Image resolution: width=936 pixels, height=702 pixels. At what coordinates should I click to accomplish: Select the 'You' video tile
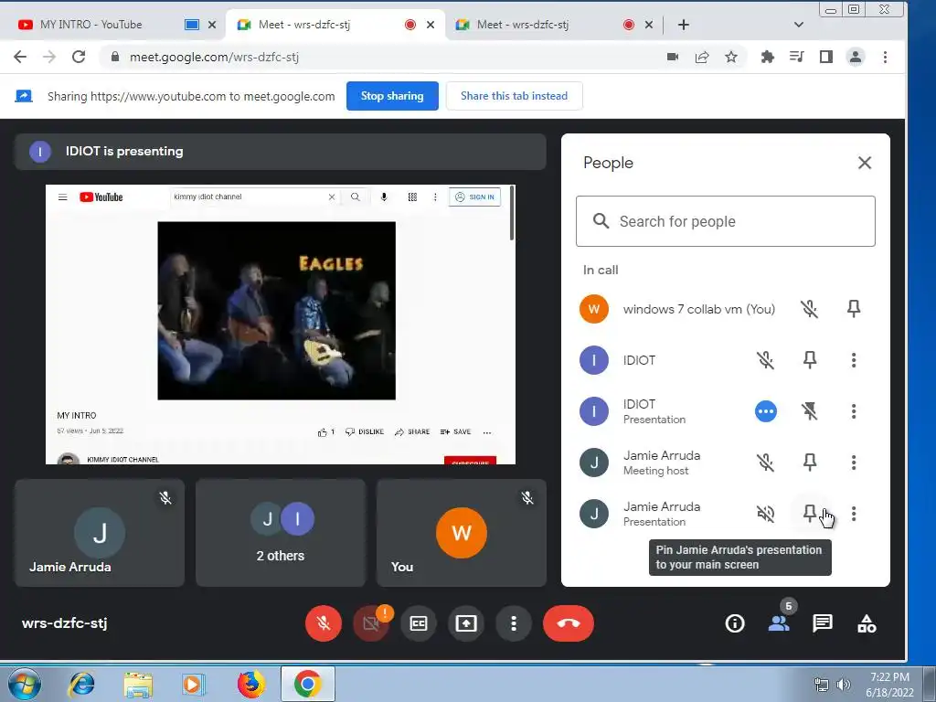pos(462,533)
